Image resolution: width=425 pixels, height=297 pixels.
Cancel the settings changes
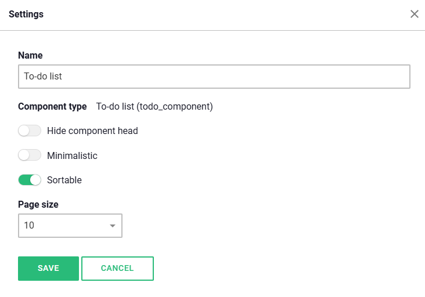pyautogui.click(x=117, y=269)
